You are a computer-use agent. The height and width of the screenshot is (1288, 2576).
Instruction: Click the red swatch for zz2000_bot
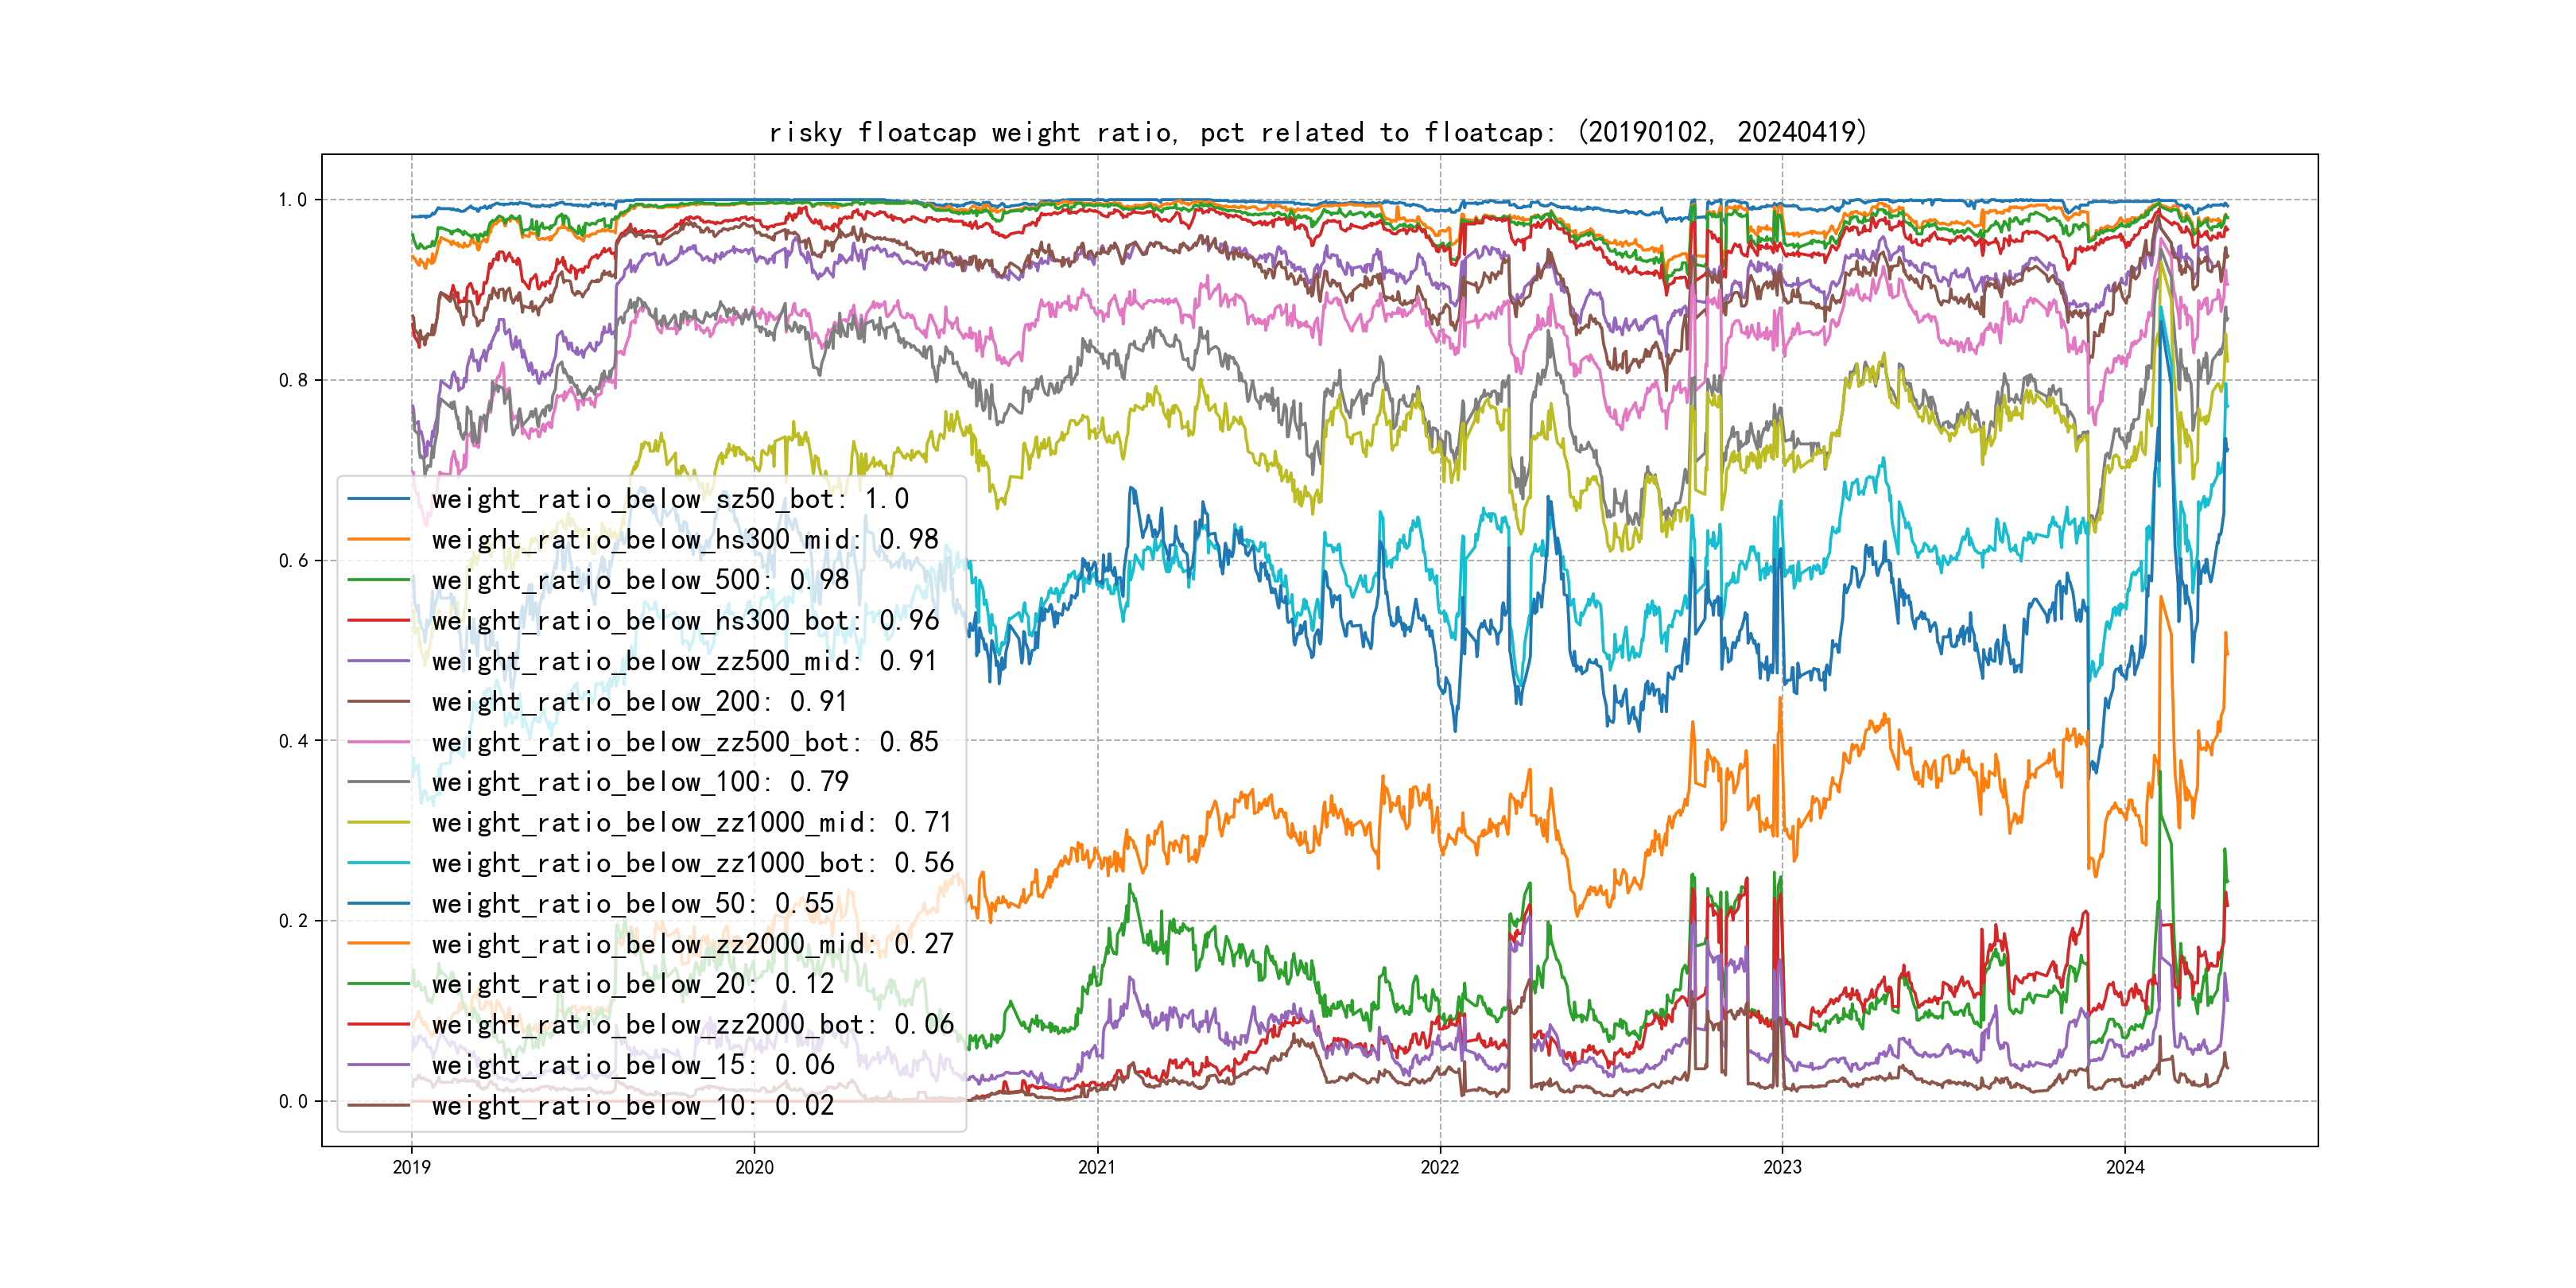378,1025
